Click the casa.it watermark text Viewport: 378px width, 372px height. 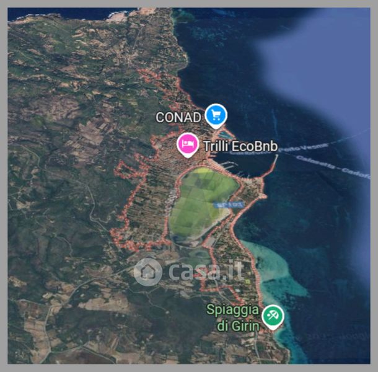tap(206, 270)
